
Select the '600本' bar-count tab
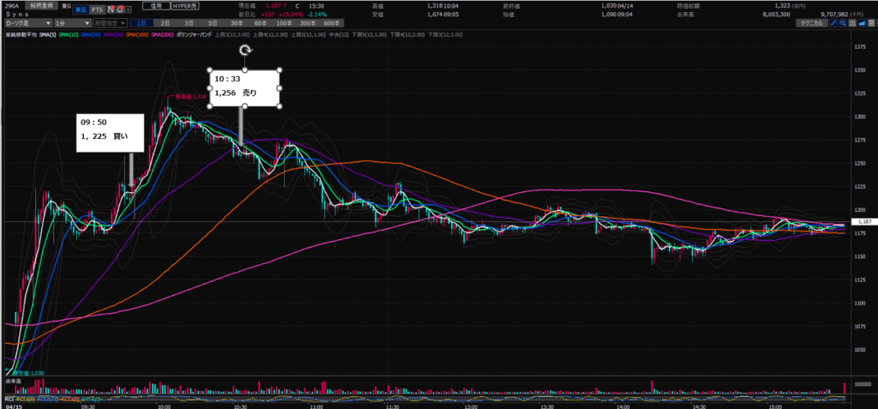pos(332,23)
